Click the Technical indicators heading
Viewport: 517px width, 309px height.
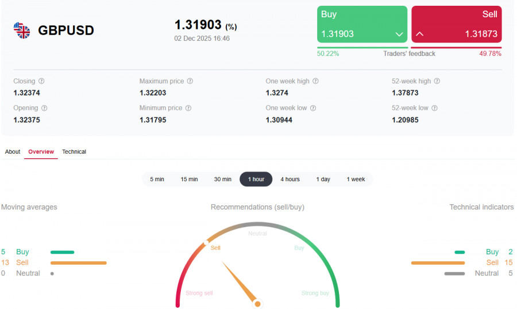click(481, 207)
